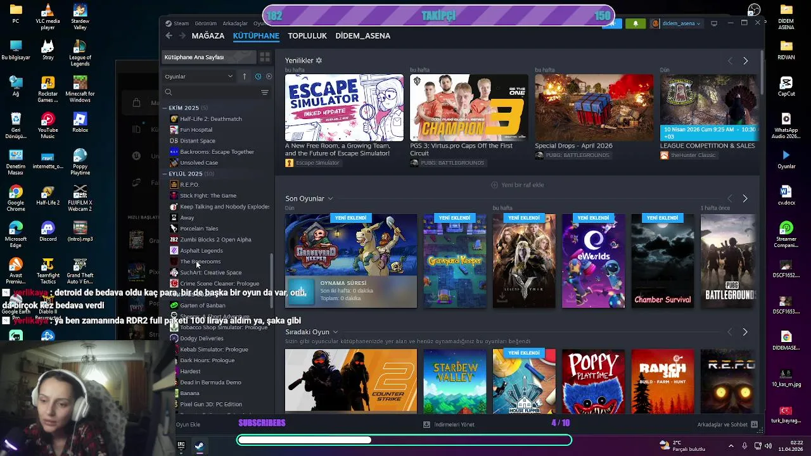The height and width of the screenshot is (456, 811).
Task: Switch to the TOPLULUK tab
Action: tap(307, 36)
